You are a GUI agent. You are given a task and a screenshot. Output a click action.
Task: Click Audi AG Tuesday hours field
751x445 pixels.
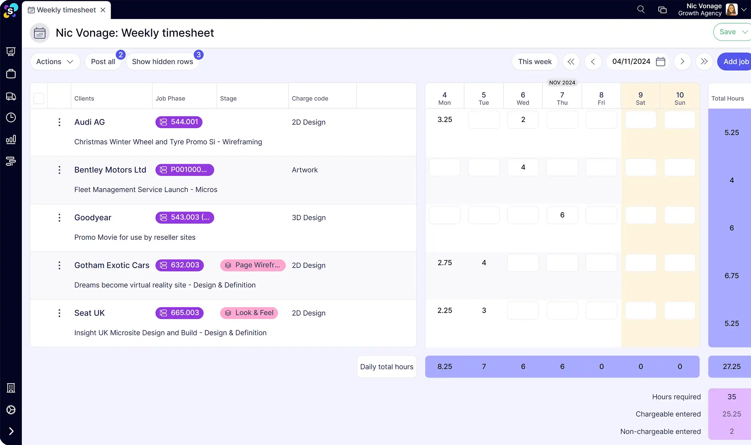tap(484, 120)
